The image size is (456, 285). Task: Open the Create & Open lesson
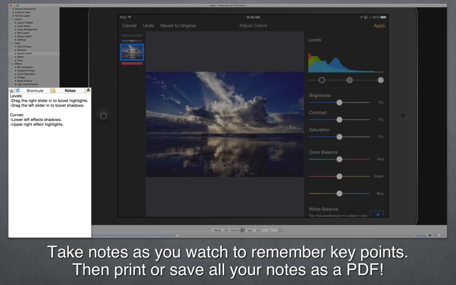(23, 12)
